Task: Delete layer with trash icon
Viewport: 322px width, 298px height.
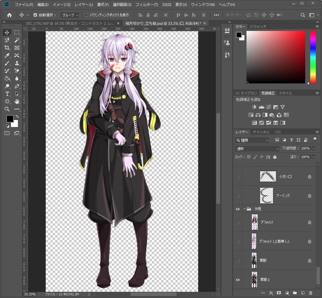Action: tap(310, 293)
